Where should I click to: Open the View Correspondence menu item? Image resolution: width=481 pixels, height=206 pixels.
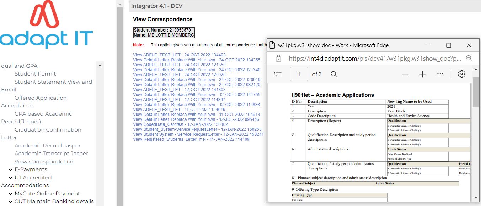[x=44, y=162]
